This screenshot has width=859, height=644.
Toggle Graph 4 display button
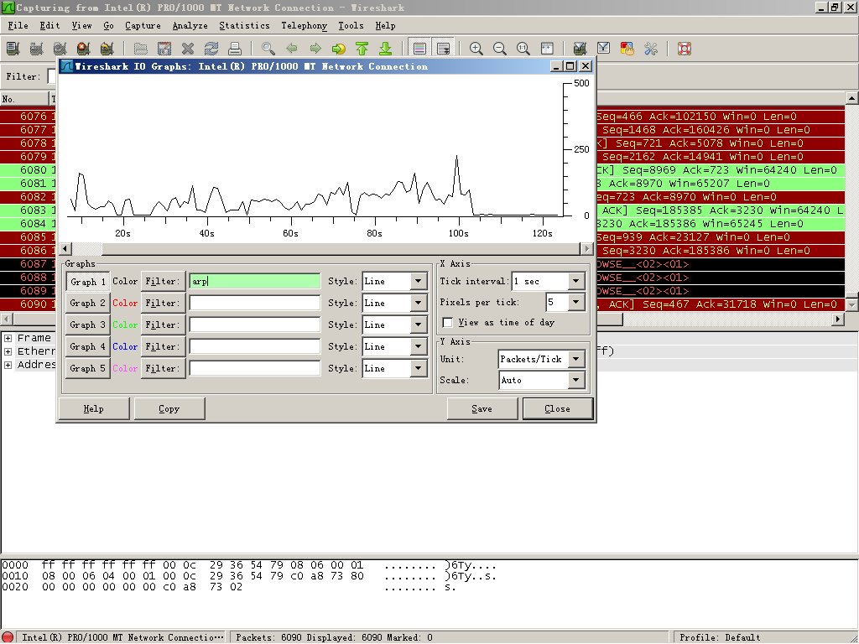click(x=87, y=347)
